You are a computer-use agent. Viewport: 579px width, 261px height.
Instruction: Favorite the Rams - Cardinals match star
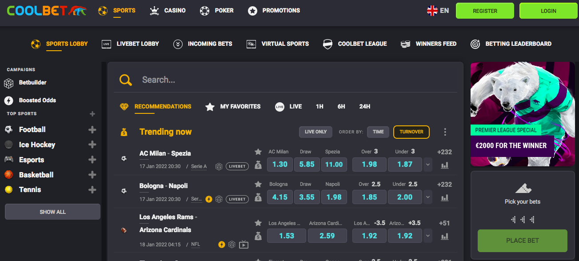[x=258, y=223]
